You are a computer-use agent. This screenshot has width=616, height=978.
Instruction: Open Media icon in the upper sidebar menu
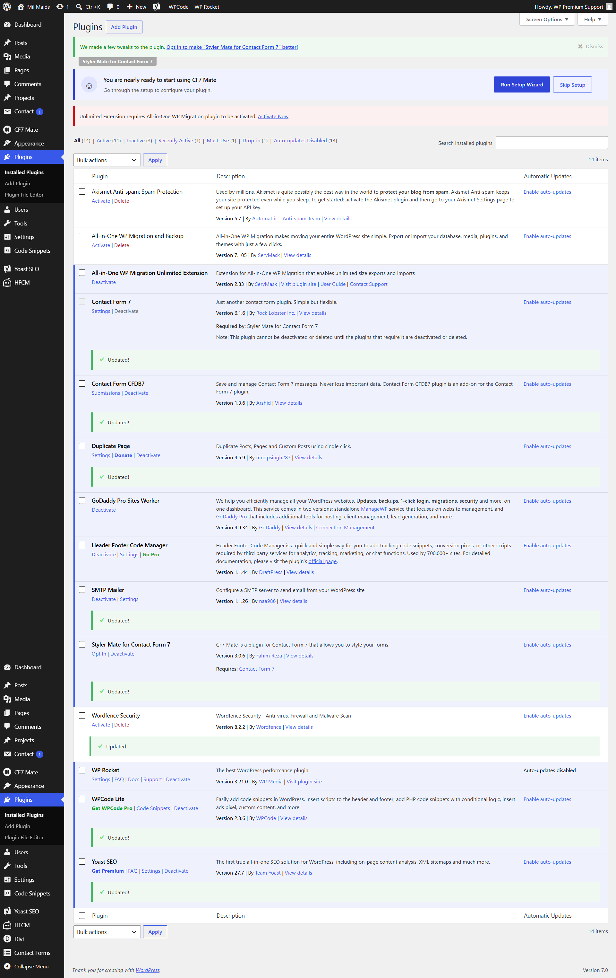coord(7,57)
